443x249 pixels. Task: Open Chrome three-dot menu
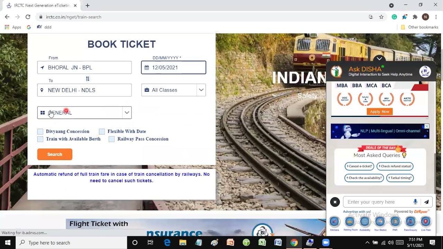click(x=436, y=17)
